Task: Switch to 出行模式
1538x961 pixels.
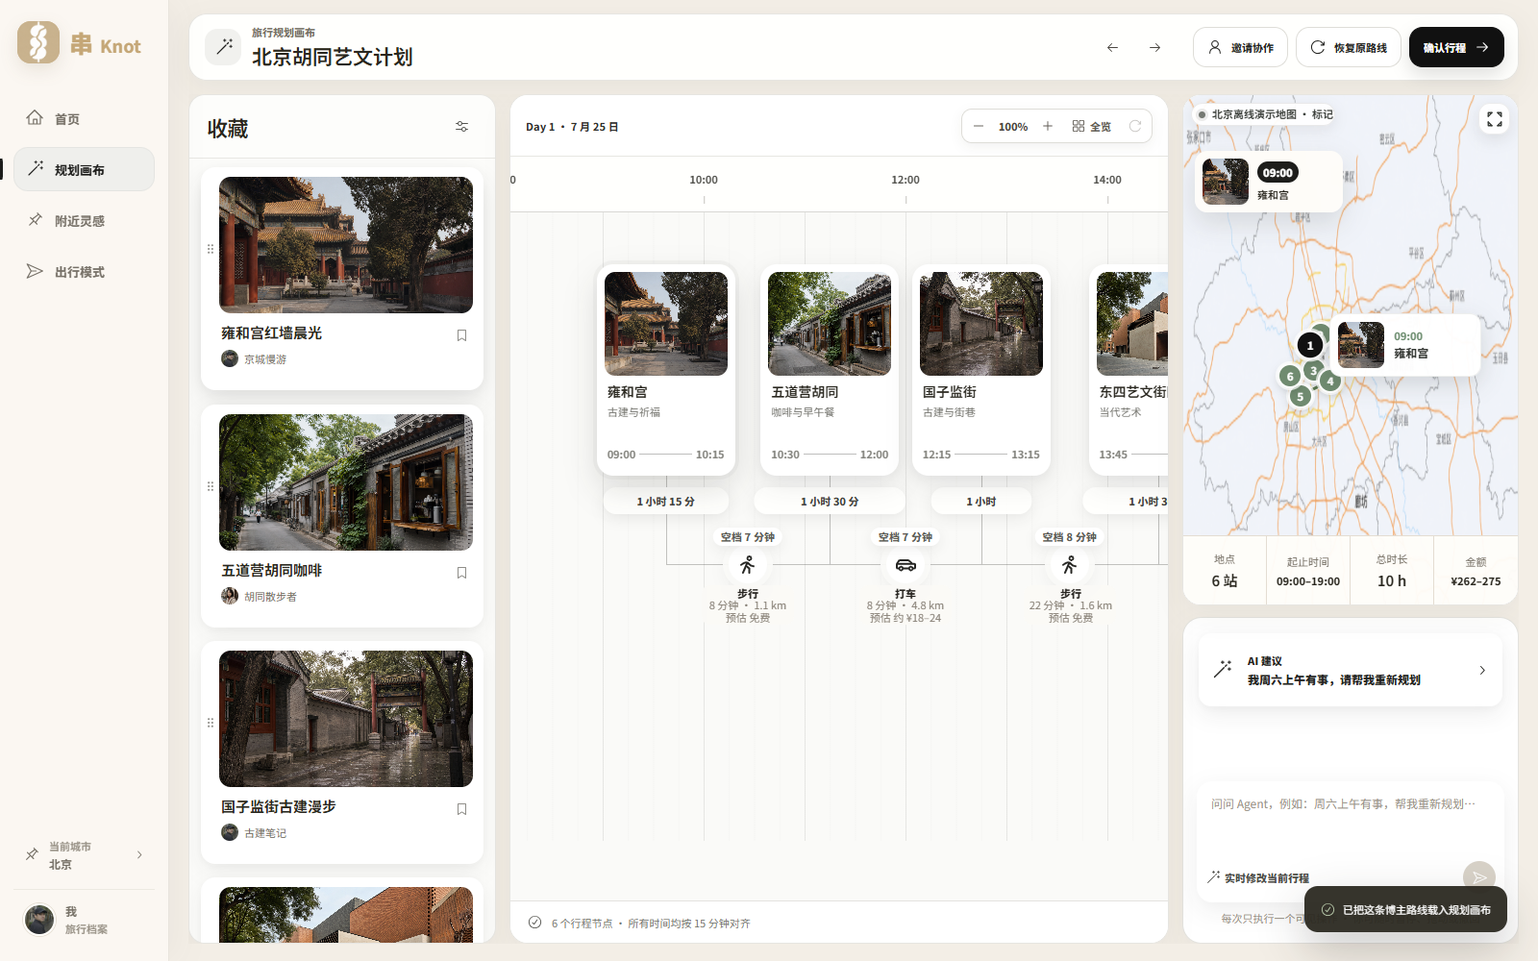Action: point(84,271)
